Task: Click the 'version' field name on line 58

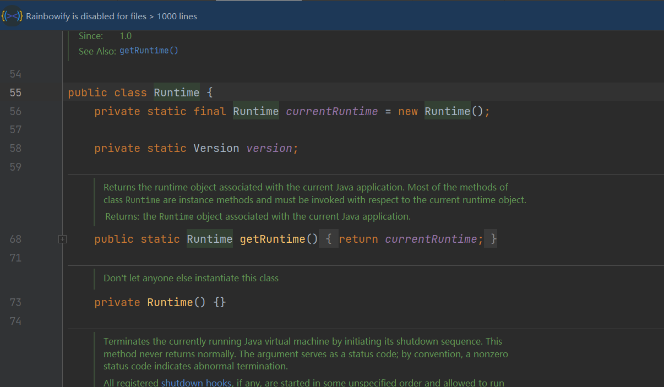Action: click(269, 148)
